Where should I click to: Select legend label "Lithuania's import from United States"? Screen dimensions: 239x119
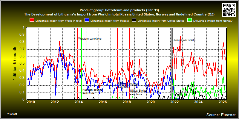(x=161, y=21)
